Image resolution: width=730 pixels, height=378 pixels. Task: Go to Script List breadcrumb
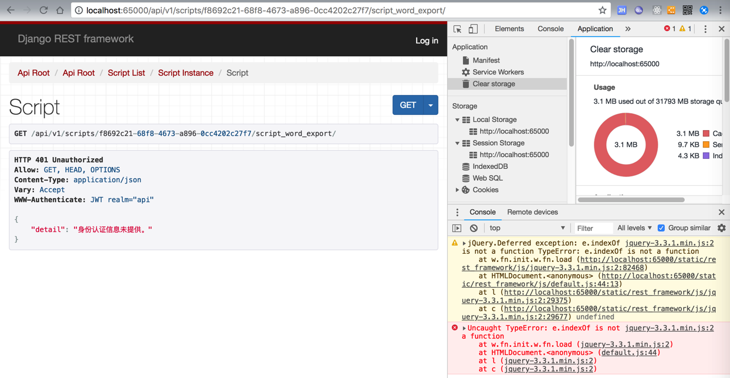(x=126, y=73)
